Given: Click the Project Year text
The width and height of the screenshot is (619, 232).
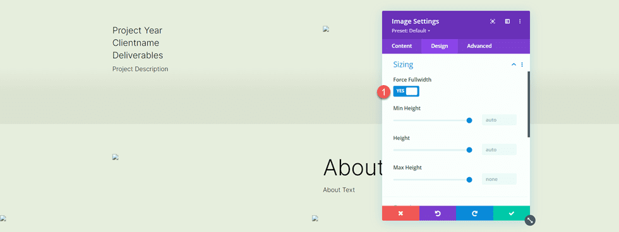Looking at the screenshot, I should point(138,30).
